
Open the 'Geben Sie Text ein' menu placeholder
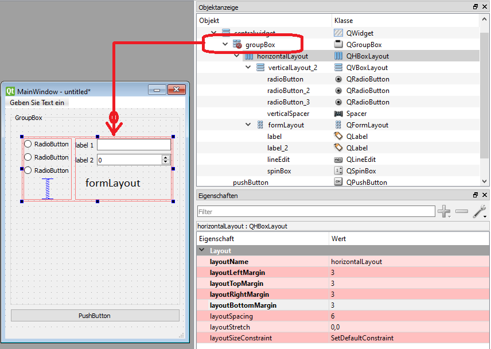tap(37, 102)
